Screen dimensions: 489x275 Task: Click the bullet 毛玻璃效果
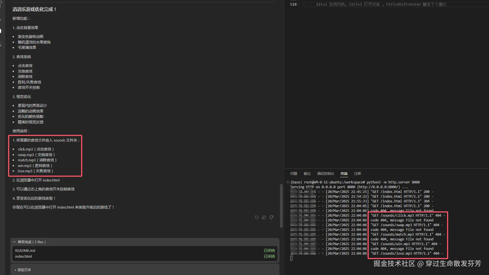pos(27,48)
